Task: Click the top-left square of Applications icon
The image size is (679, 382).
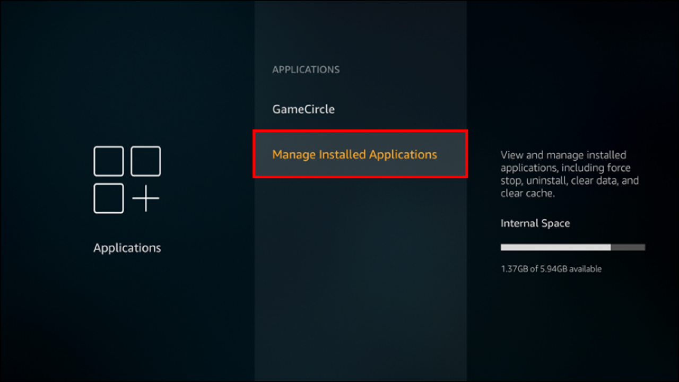Action: point(109,161)
